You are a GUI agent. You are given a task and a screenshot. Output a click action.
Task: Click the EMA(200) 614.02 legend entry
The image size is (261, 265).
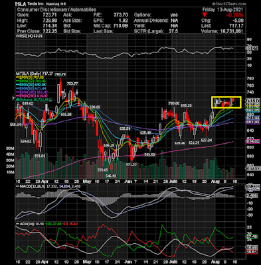[33, 96]
